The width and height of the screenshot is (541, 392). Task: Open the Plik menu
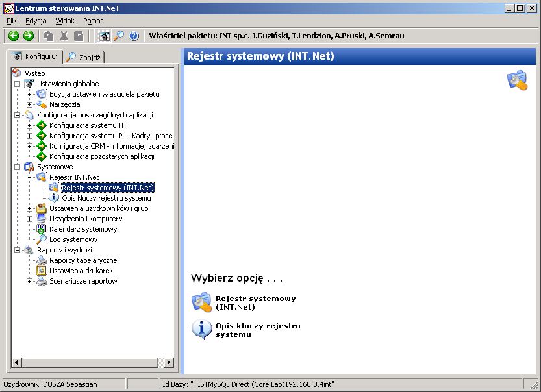12,21
